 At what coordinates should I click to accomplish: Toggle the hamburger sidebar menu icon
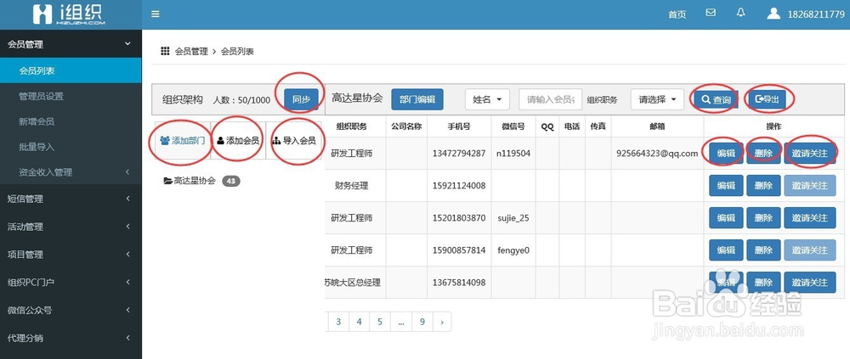click(156, 14)
